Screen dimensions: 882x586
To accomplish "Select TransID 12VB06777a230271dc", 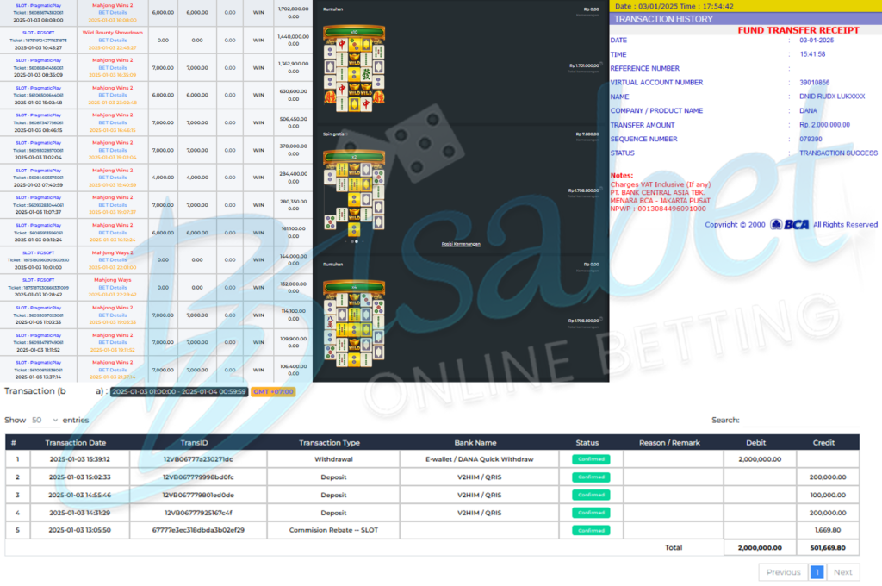I will [198, 459].
